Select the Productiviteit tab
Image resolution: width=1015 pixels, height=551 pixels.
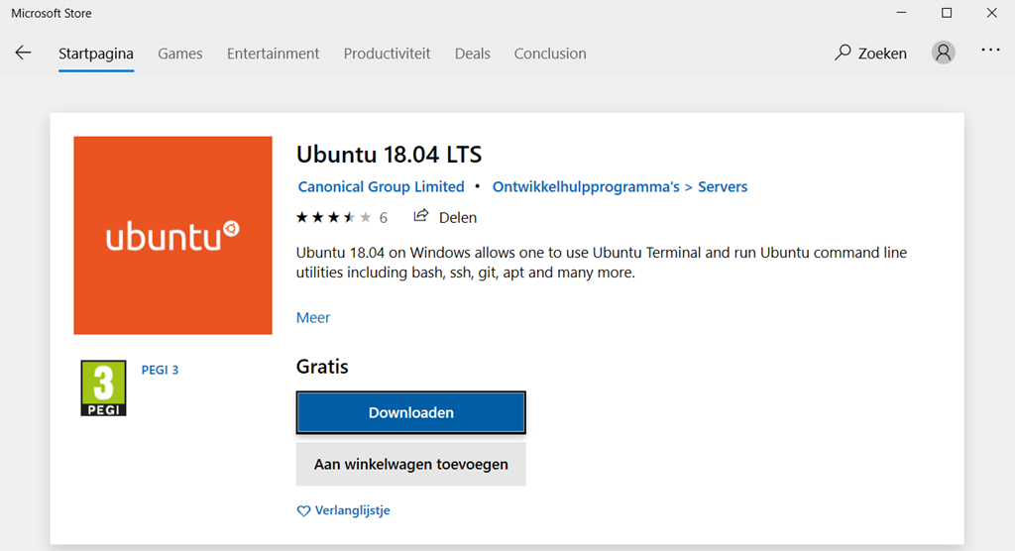(388, 54)
